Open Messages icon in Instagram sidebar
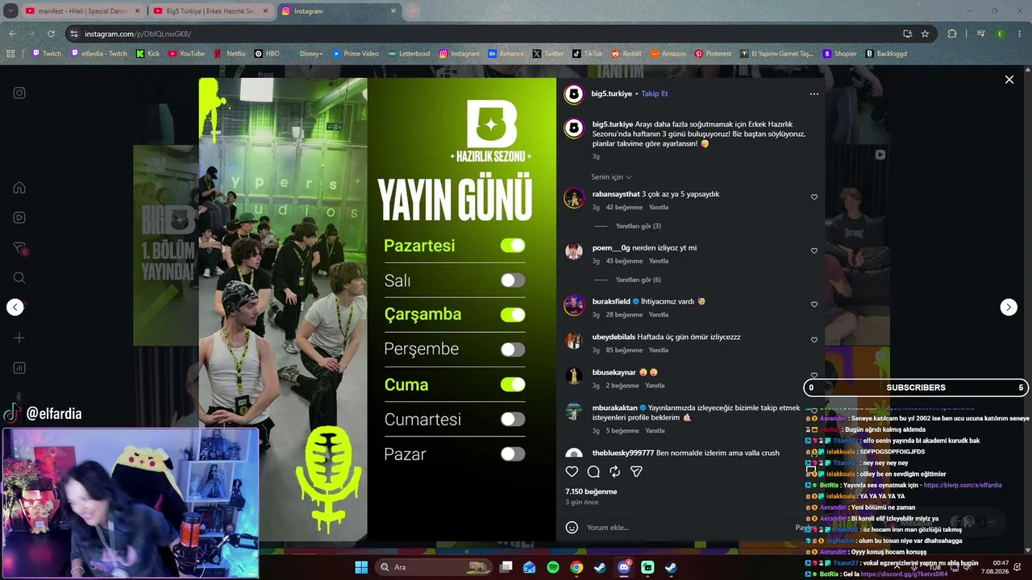 click(19, 248)
